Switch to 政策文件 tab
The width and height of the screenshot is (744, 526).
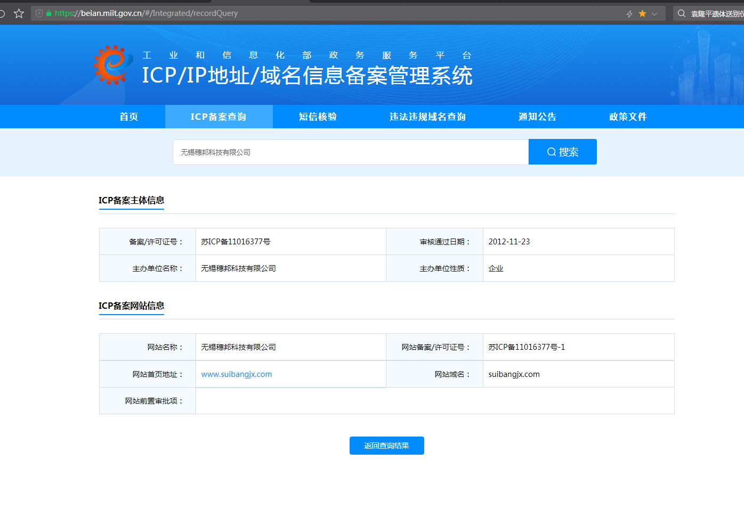click(x=628, y=117)
